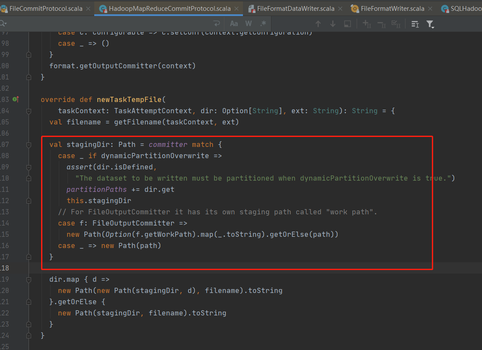
Task: Toggle Match Case in find bar
Action: (234, 24)
